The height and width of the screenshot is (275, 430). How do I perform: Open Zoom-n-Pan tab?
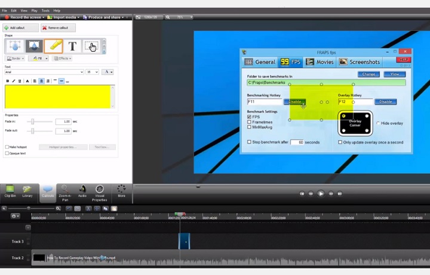pos(65,193)
